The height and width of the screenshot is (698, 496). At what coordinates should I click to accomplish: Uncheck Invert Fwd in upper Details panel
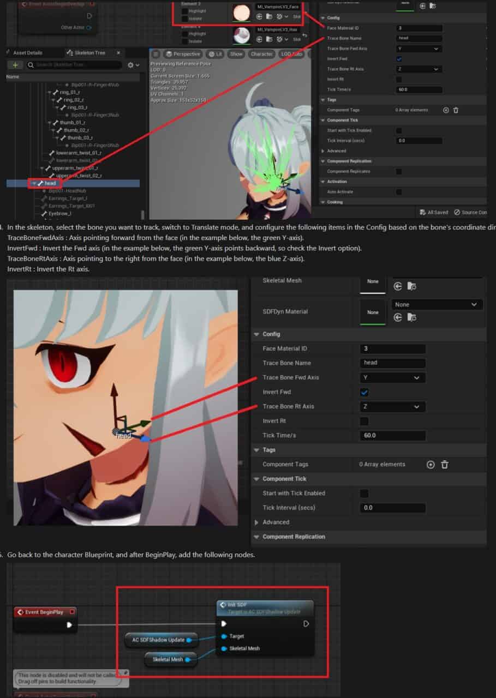pos(399,59)
